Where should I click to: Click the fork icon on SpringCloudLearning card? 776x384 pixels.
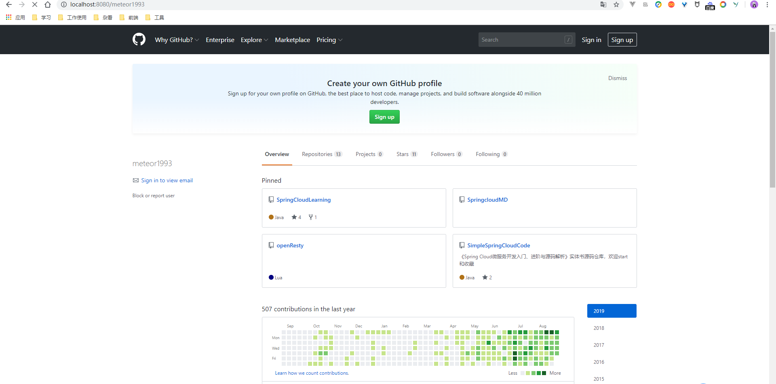[x=311, y=217]
